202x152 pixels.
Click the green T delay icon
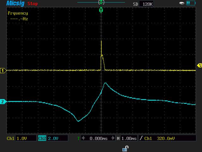[79, 138]
